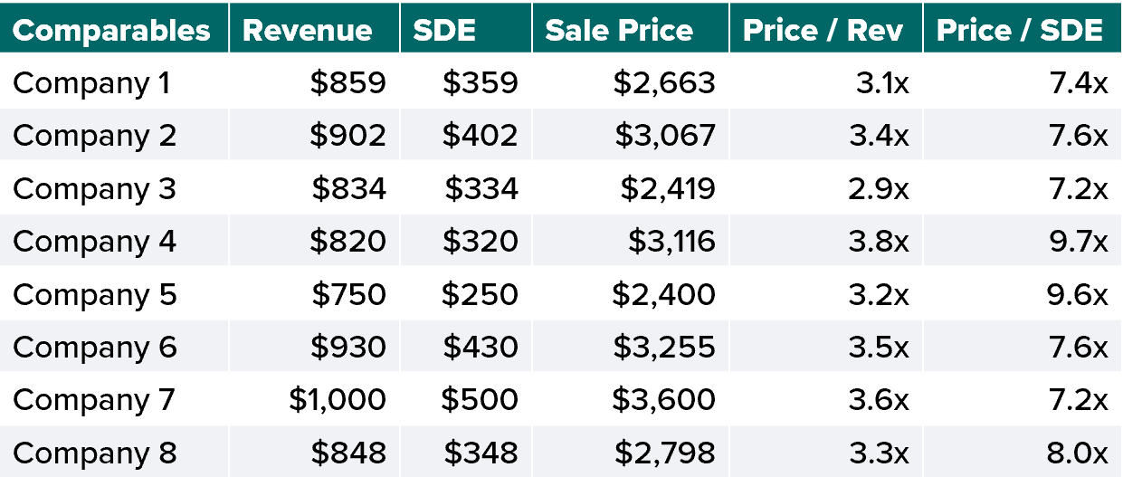
Task: Select the Revenue column header
Action: 308,30
